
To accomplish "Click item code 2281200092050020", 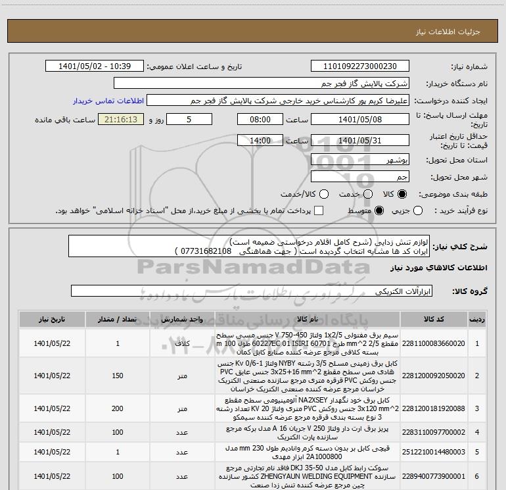I will 434,376.
